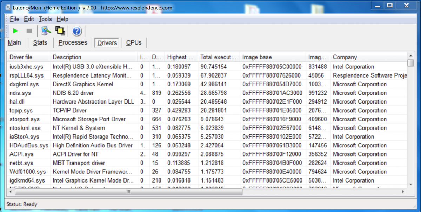
Task: Click the horizontal scrollbar right arrow
Action: 403,192
